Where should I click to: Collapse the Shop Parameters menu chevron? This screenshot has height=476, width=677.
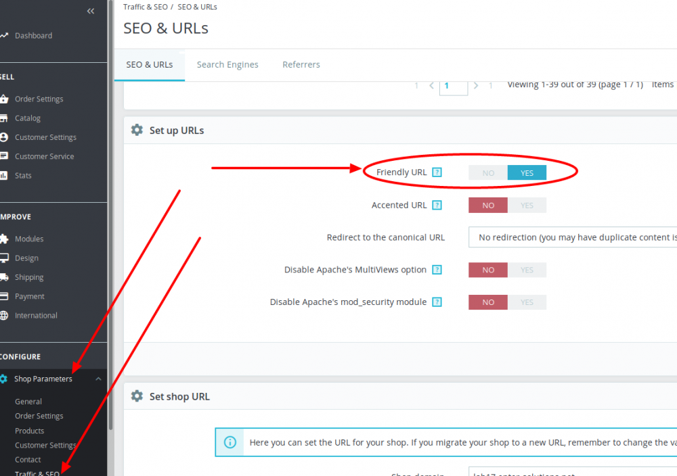[98, 379]
